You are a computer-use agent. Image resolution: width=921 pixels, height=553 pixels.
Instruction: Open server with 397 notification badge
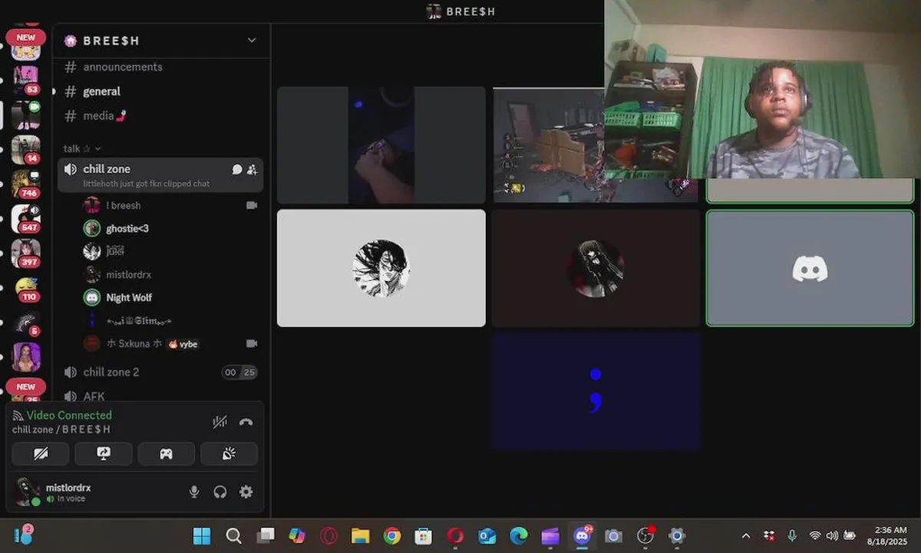25,253
